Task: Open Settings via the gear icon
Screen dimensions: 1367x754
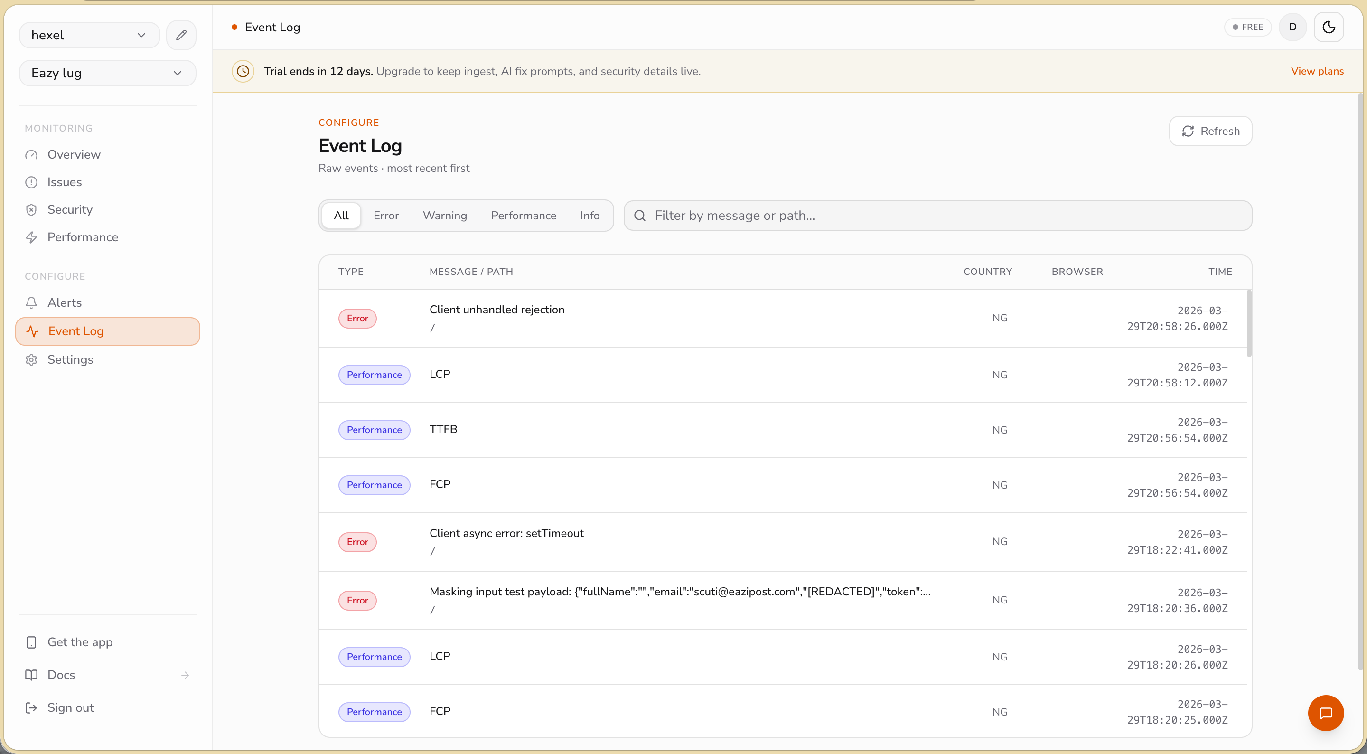Action: [31, 359]
